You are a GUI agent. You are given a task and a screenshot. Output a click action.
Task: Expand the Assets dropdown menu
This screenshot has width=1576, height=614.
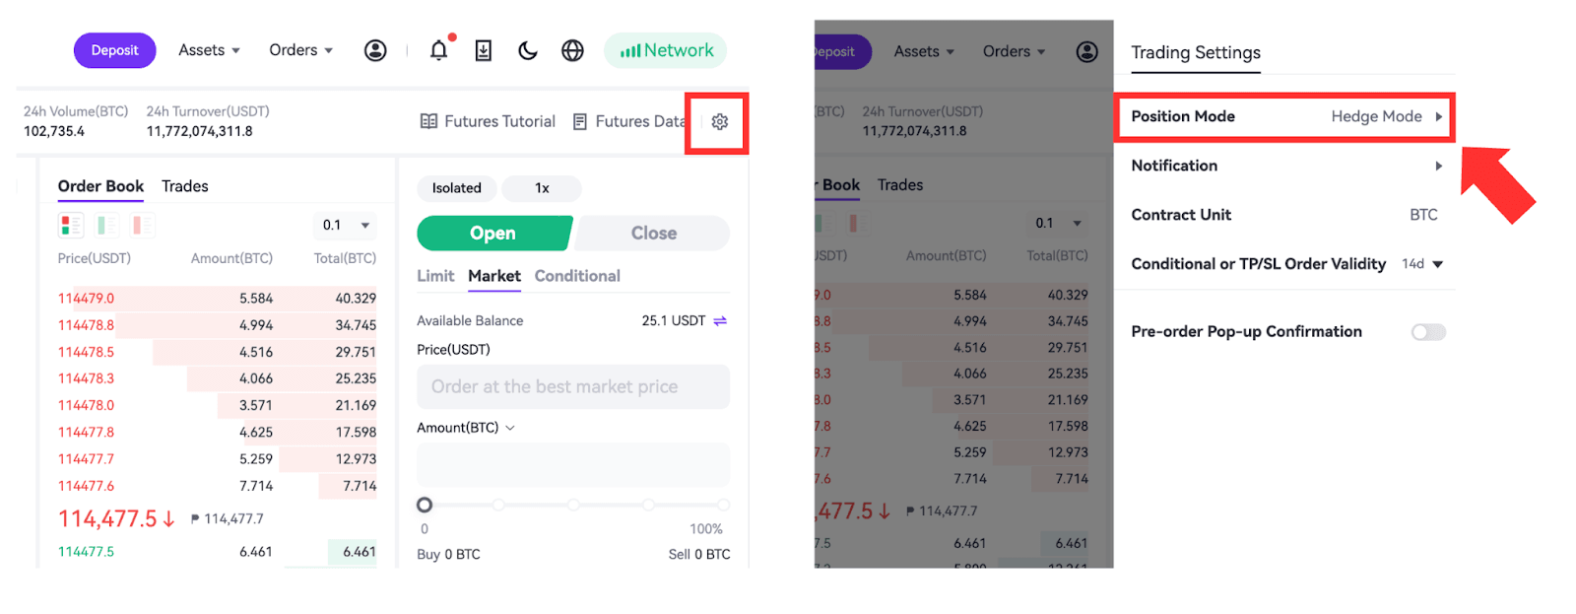(x=209, y=50)
